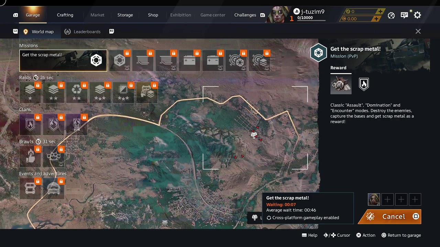Click Return to garage prompt
This screenshot has width=440, height=247.
pyautogui.click(x=401, y=235)
